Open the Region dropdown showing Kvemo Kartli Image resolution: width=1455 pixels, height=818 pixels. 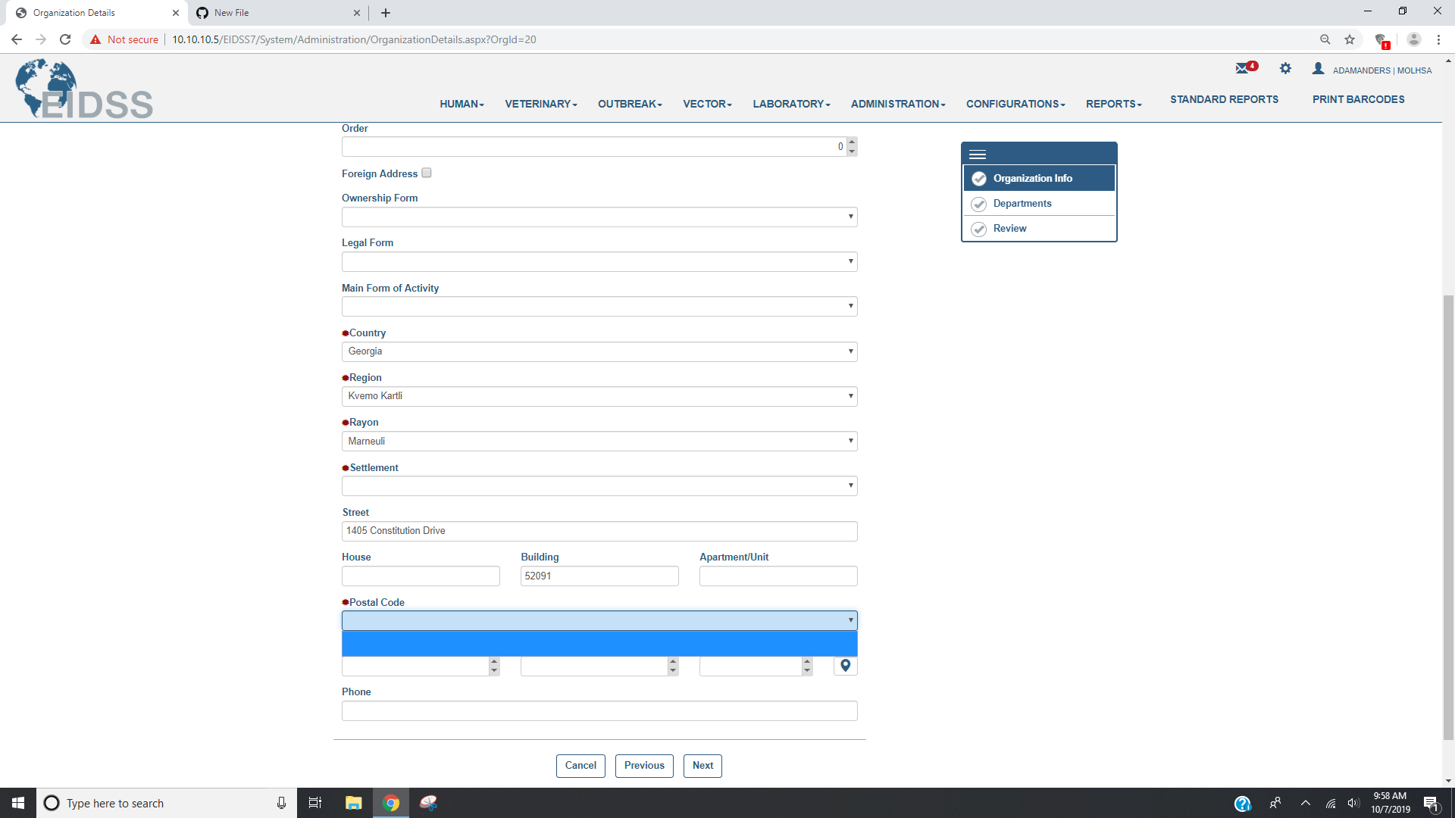point(599,396)
